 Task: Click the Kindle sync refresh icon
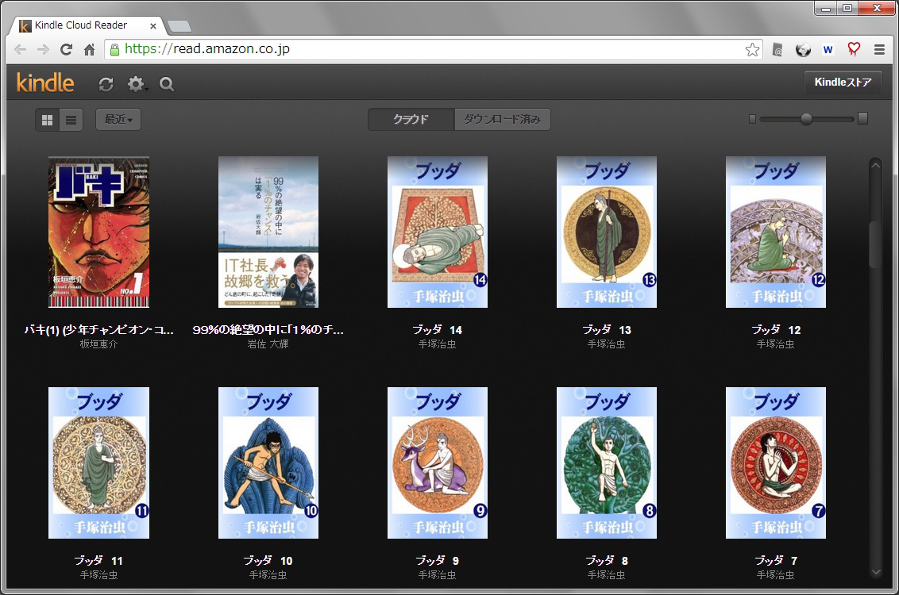pyautogui.click(x=106, y=84)
